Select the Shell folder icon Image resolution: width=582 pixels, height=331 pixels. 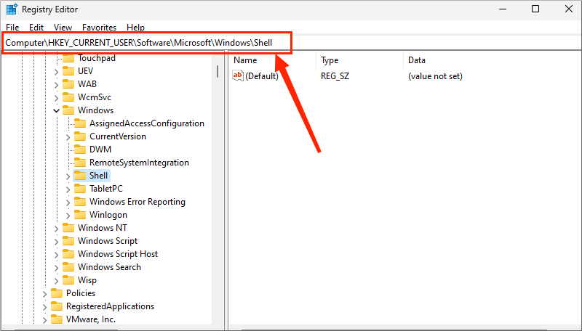[x=80, y=176]
